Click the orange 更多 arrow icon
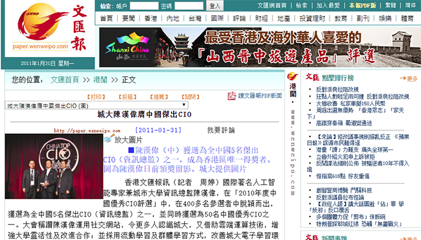 (x=402, y=78)
